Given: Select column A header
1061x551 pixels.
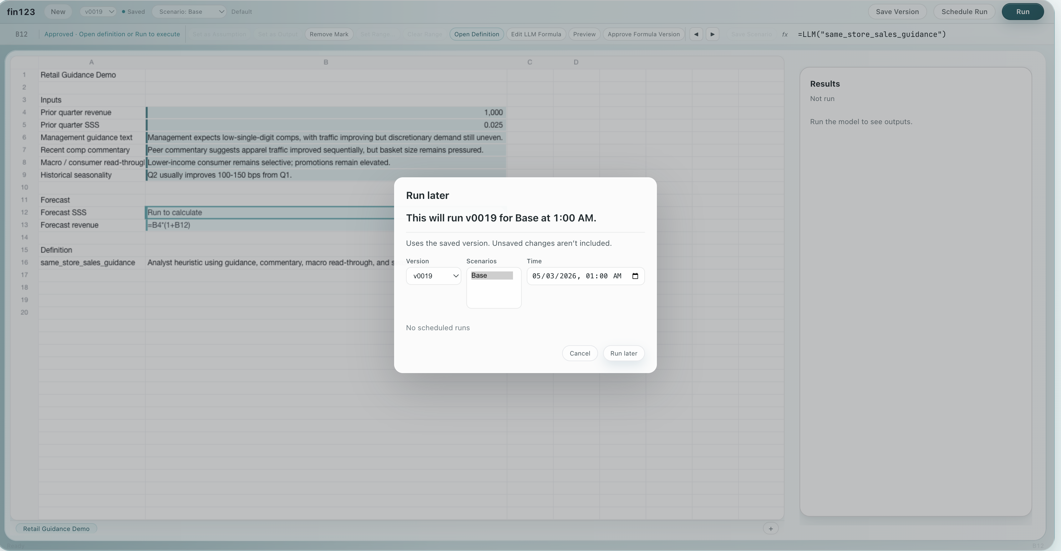Looking at the screenshot, I should [91, 62].
